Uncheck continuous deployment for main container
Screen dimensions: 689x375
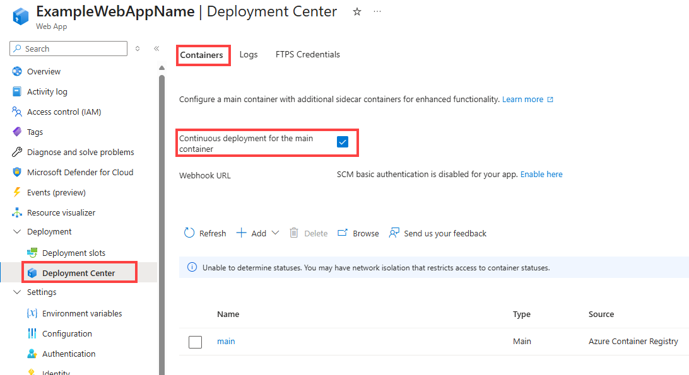[x=343, y=142]
